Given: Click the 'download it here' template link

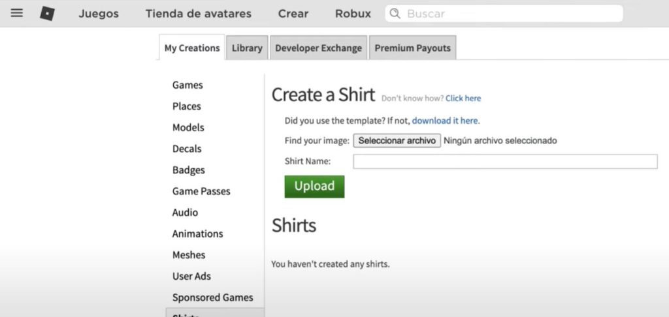Looking at the screenshot, I should 446,121.
